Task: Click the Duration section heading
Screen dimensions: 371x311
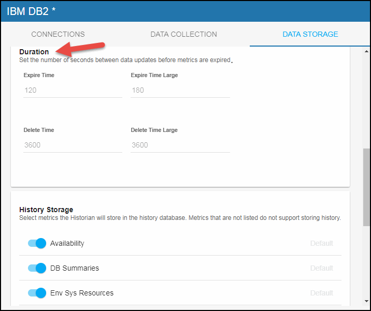Action: click(x=34, y=52)
